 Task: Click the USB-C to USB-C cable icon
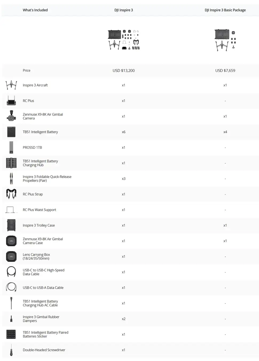pos(11,272)
